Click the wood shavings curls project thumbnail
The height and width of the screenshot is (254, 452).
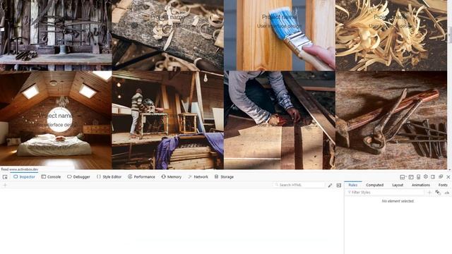click(391, 35)
